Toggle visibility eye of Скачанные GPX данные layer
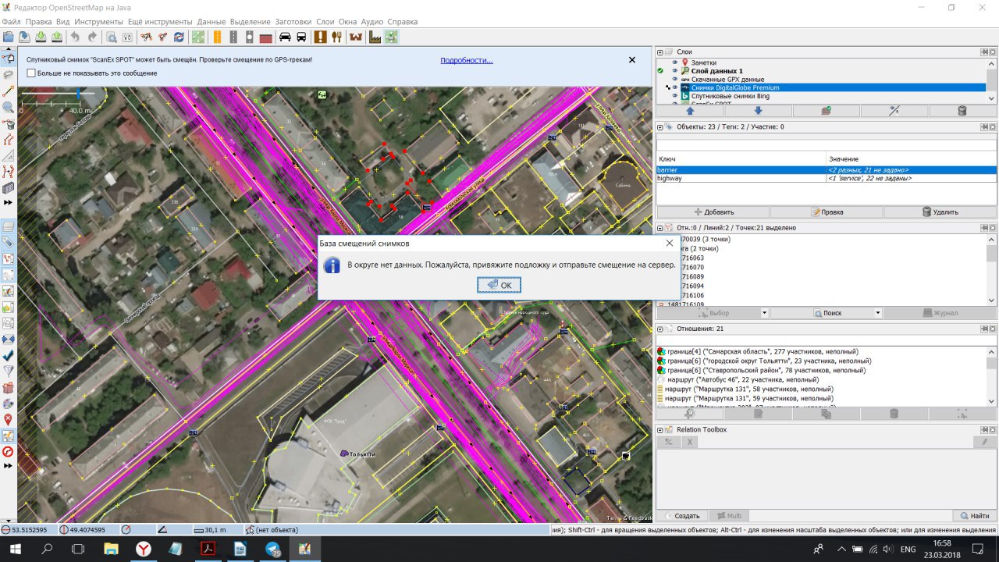 click(676, 80)
